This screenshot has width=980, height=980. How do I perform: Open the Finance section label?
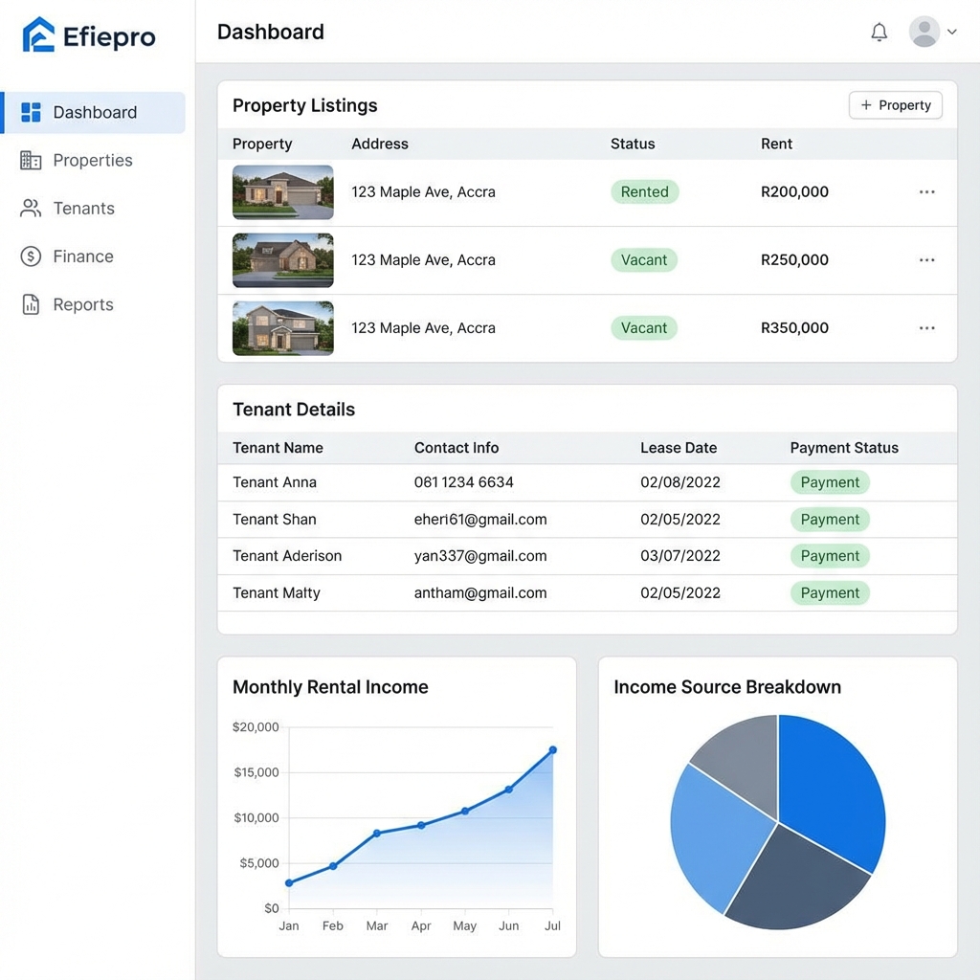(83, 256)
